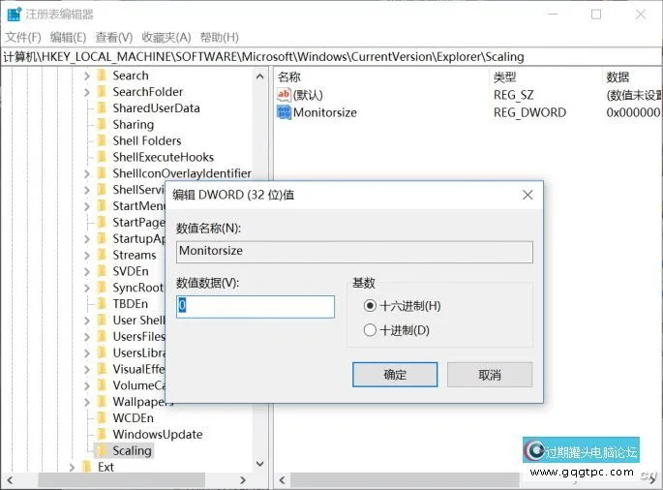Screen dimensions: 663x490
Task: Click the ShellIconOverlayIdentifiers folder icon
Action: (102, 173)
